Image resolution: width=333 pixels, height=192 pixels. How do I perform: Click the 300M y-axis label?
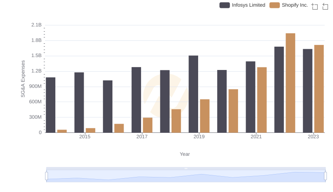(x=35, y=117)
